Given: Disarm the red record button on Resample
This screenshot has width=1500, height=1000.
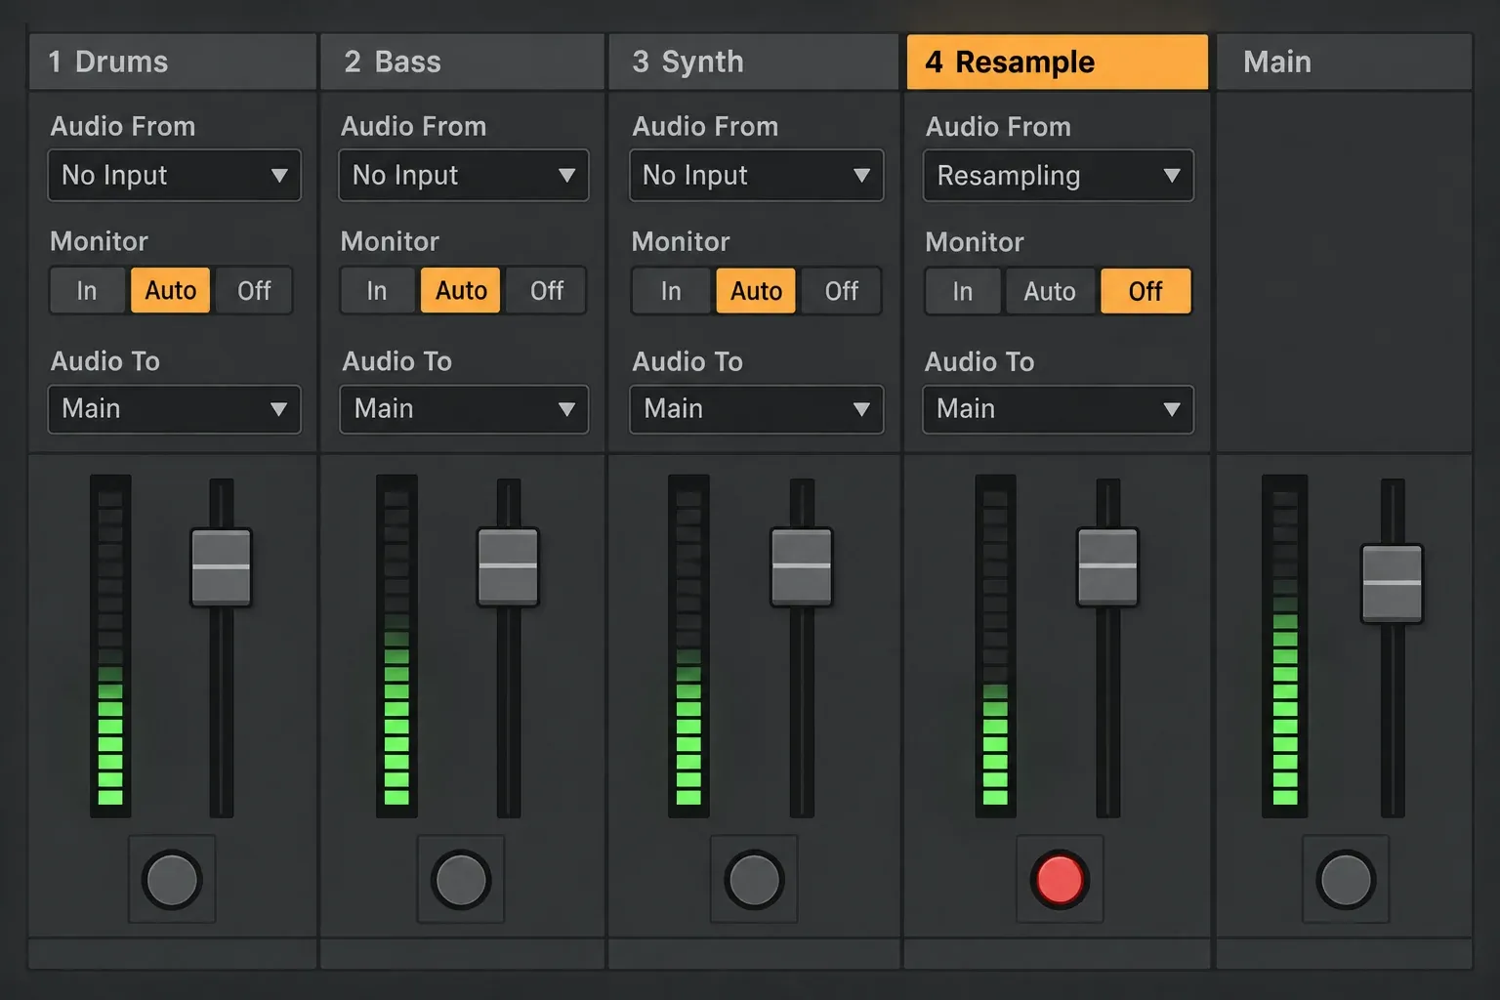Looking at the screenshot, I should click(x=1060, y=879).
